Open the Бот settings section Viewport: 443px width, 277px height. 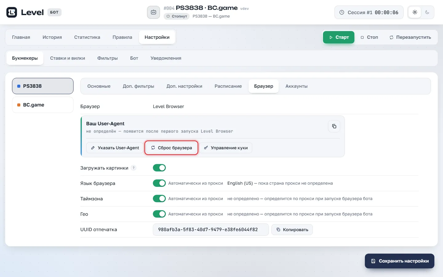(x=134, y=58)
